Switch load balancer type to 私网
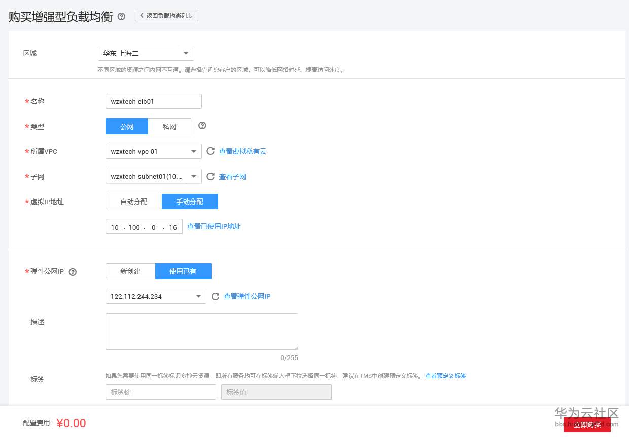The image size is (629, 437). pyautogui.click(x=169, y=126)
